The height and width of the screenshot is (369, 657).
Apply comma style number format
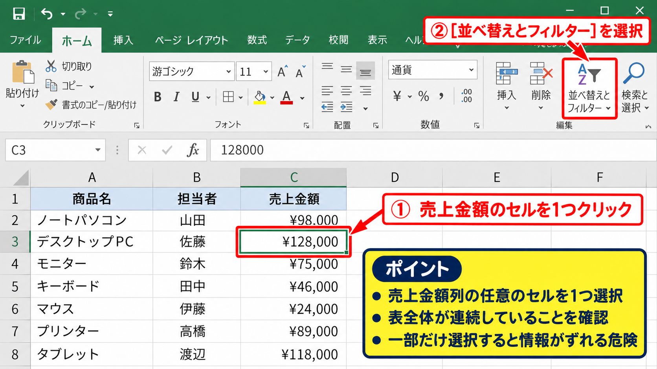(442, 96)
